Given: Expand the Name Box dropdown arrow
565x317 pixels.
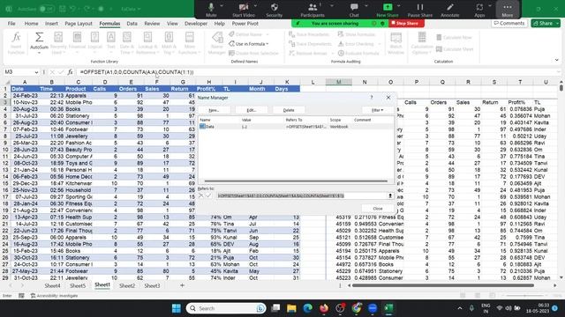Looking at the screenshot, I should 36,72.
